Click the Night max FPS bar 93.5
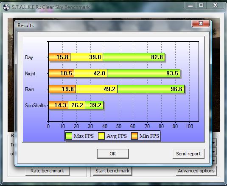 pos(144,73)
